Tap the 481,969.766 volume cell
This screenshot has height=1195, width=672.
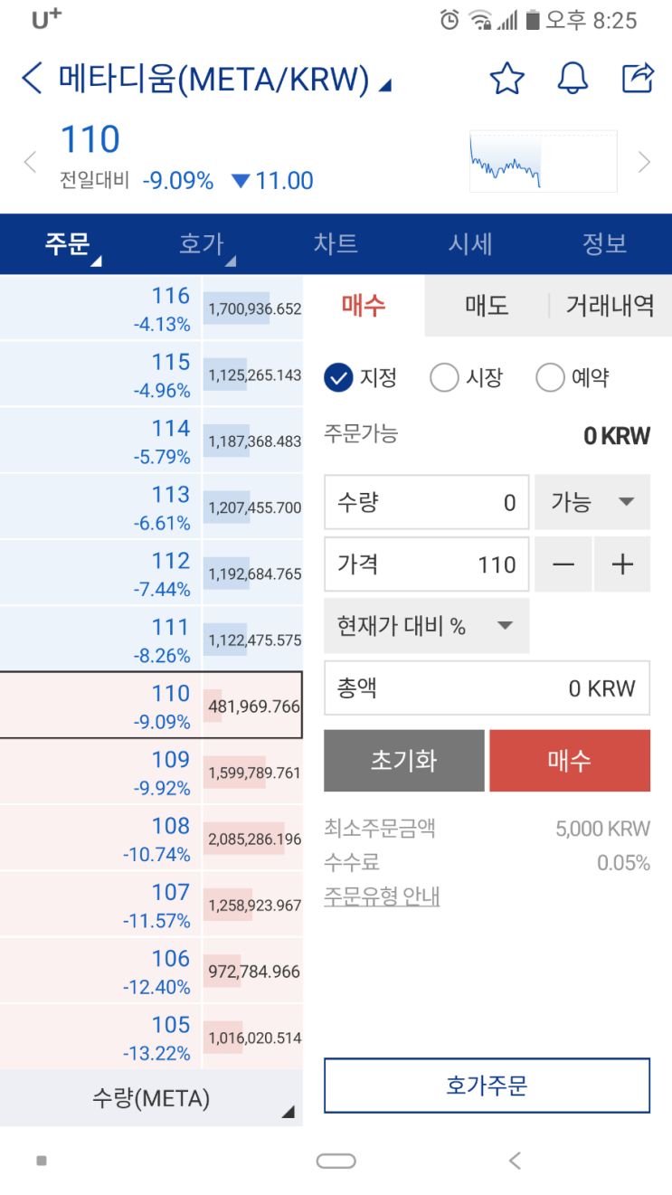click(x=253, y=706)
